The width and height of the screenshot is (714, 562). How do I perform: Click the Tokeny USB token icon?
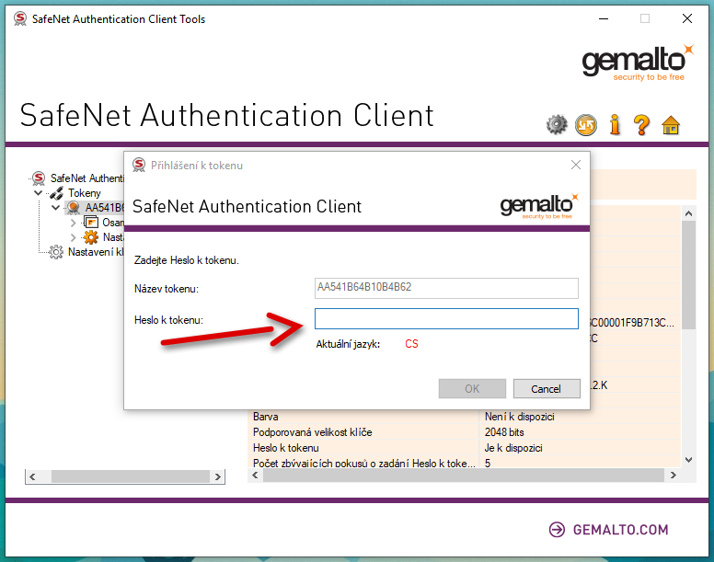[x=57, y=193]
